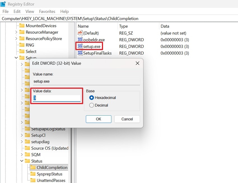Image resolution: width=238 pixels, height=183 pixels.
Task: Click the Select key folder icon
Action: tap(22, 51)
